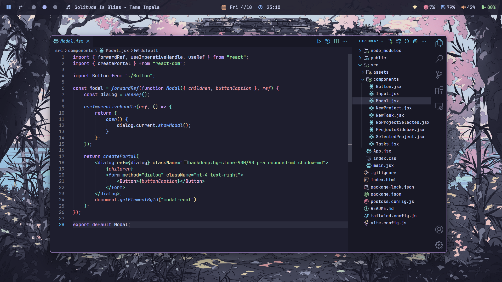This screenshot has height=282, width=502.
Task: Click line number 17 in the gutter
Action: [61, 156]
